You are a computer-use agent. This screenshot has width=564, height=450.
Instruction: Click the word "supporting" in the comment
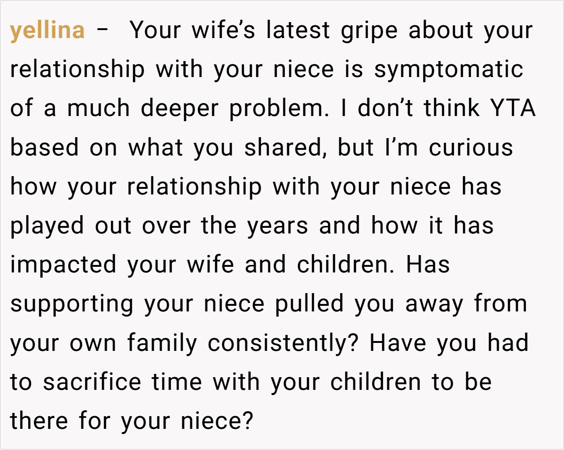(72, 304)
